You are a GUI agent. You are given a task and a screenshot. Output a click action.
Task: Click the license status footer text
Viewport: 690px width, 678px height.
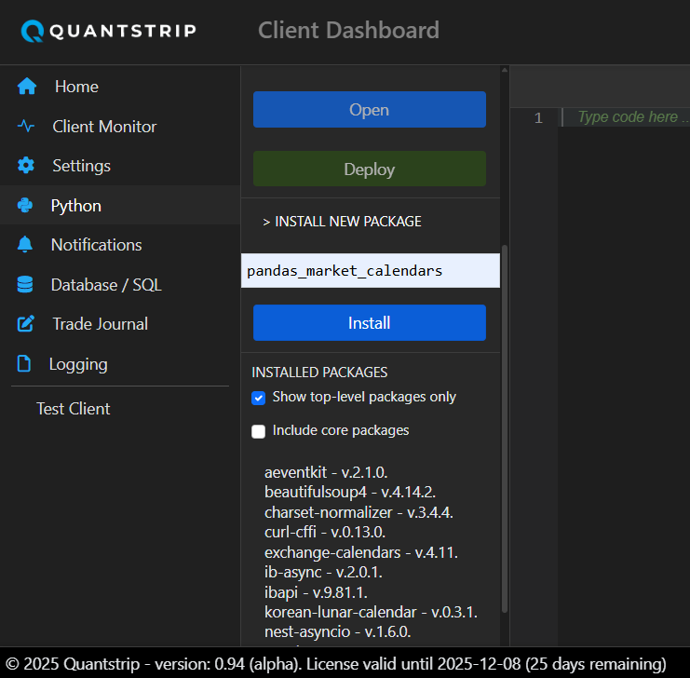point(336,663)
